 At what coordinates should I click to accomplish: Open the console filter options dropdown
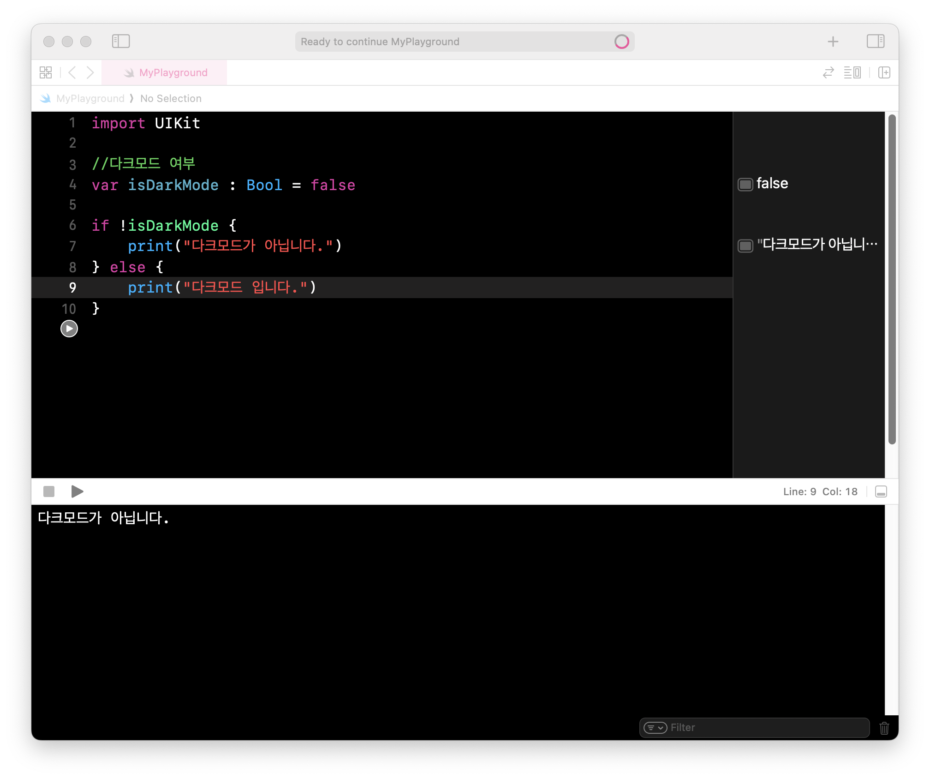point(655,728)
